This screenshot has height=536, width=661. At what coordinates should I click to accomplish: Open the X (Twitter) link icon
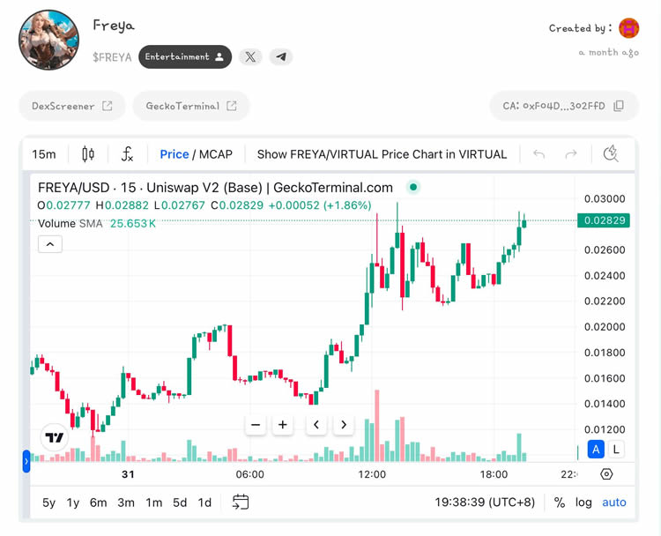[251, 56]
